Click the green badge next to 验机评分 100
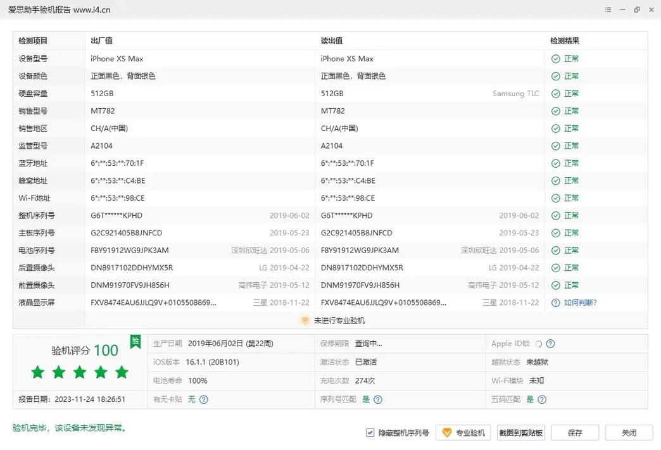661x450 pixels. [x=135, y=341]
